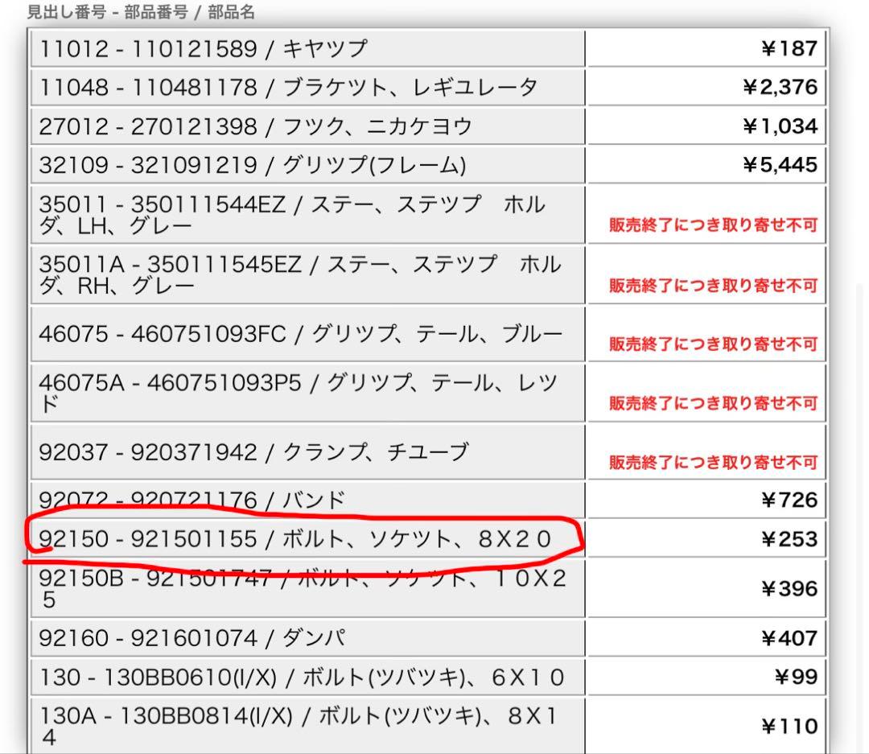Select the 92072 バンド part row
This screenshot has width=869, height=754.
tap(307, 501)
